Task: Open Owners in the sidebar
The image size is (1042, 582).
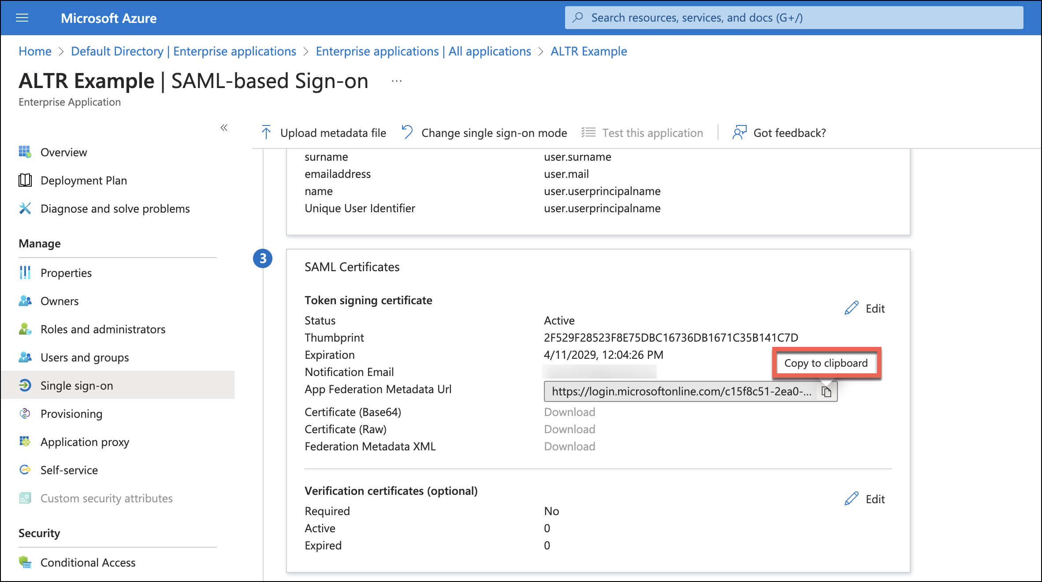Action: (x=60, y=301)
